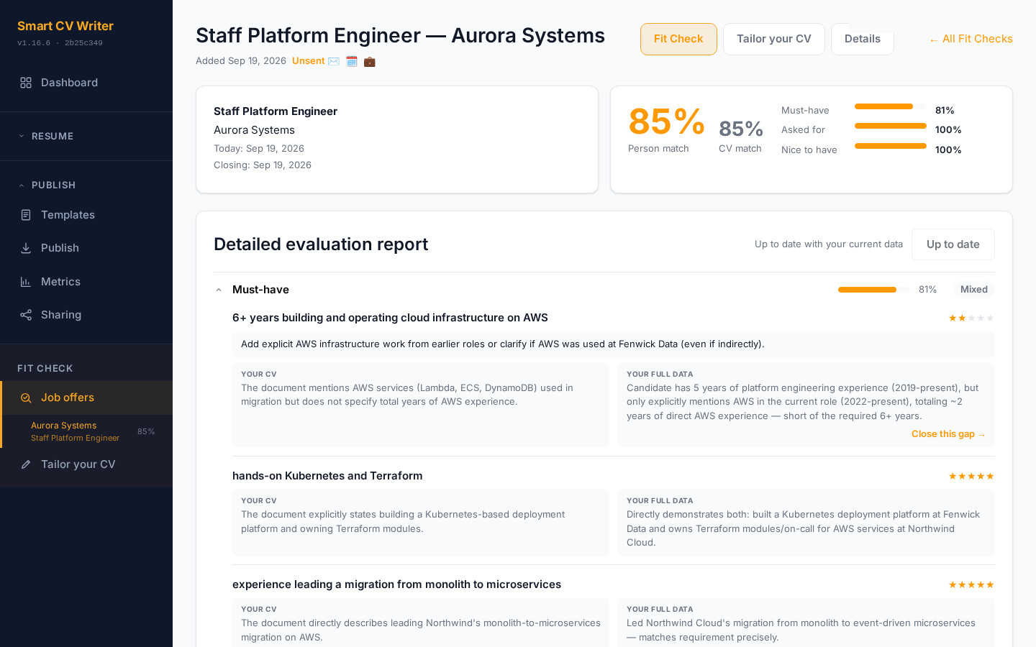Click the star rating for Kubernetes and Terraform
The width and height of the screenshot is (1036, 647).
click(971, 476)
